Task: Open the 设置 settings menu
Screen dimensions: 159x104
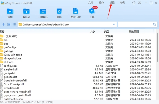Action: pyautogui.click(x=112, y=3)
